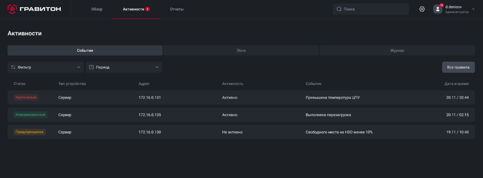Image resolution: width=483 pixels, height=178 pixels.
Task: Expand the Период dropdown
Action: [157, 67]
